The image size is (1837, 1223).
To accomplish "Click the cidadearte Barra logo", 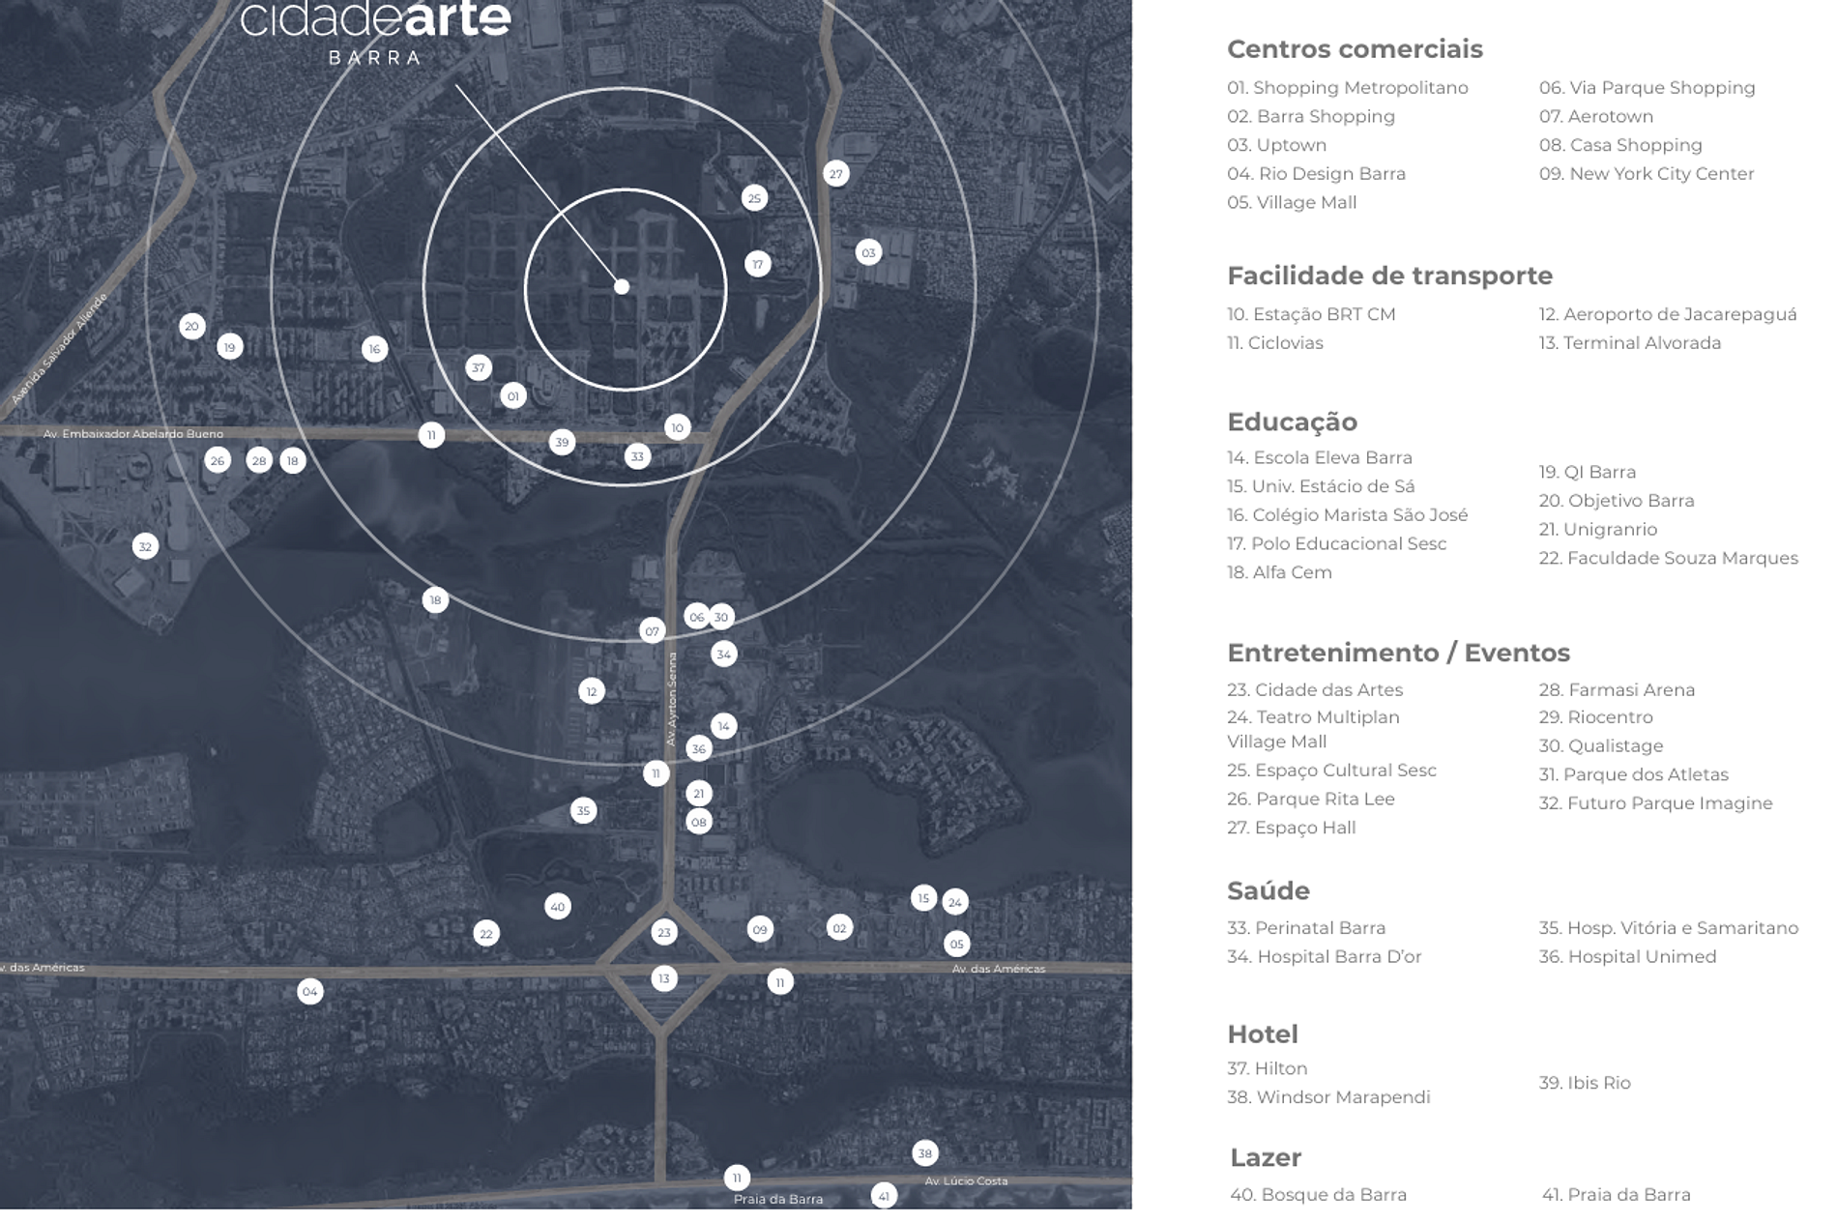I will 375,31.
